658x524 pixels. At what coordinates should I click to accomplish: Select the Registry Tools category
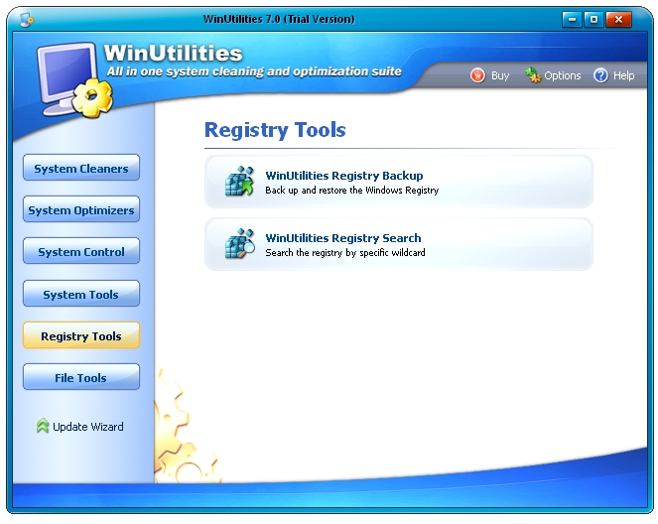coord(81,335)
